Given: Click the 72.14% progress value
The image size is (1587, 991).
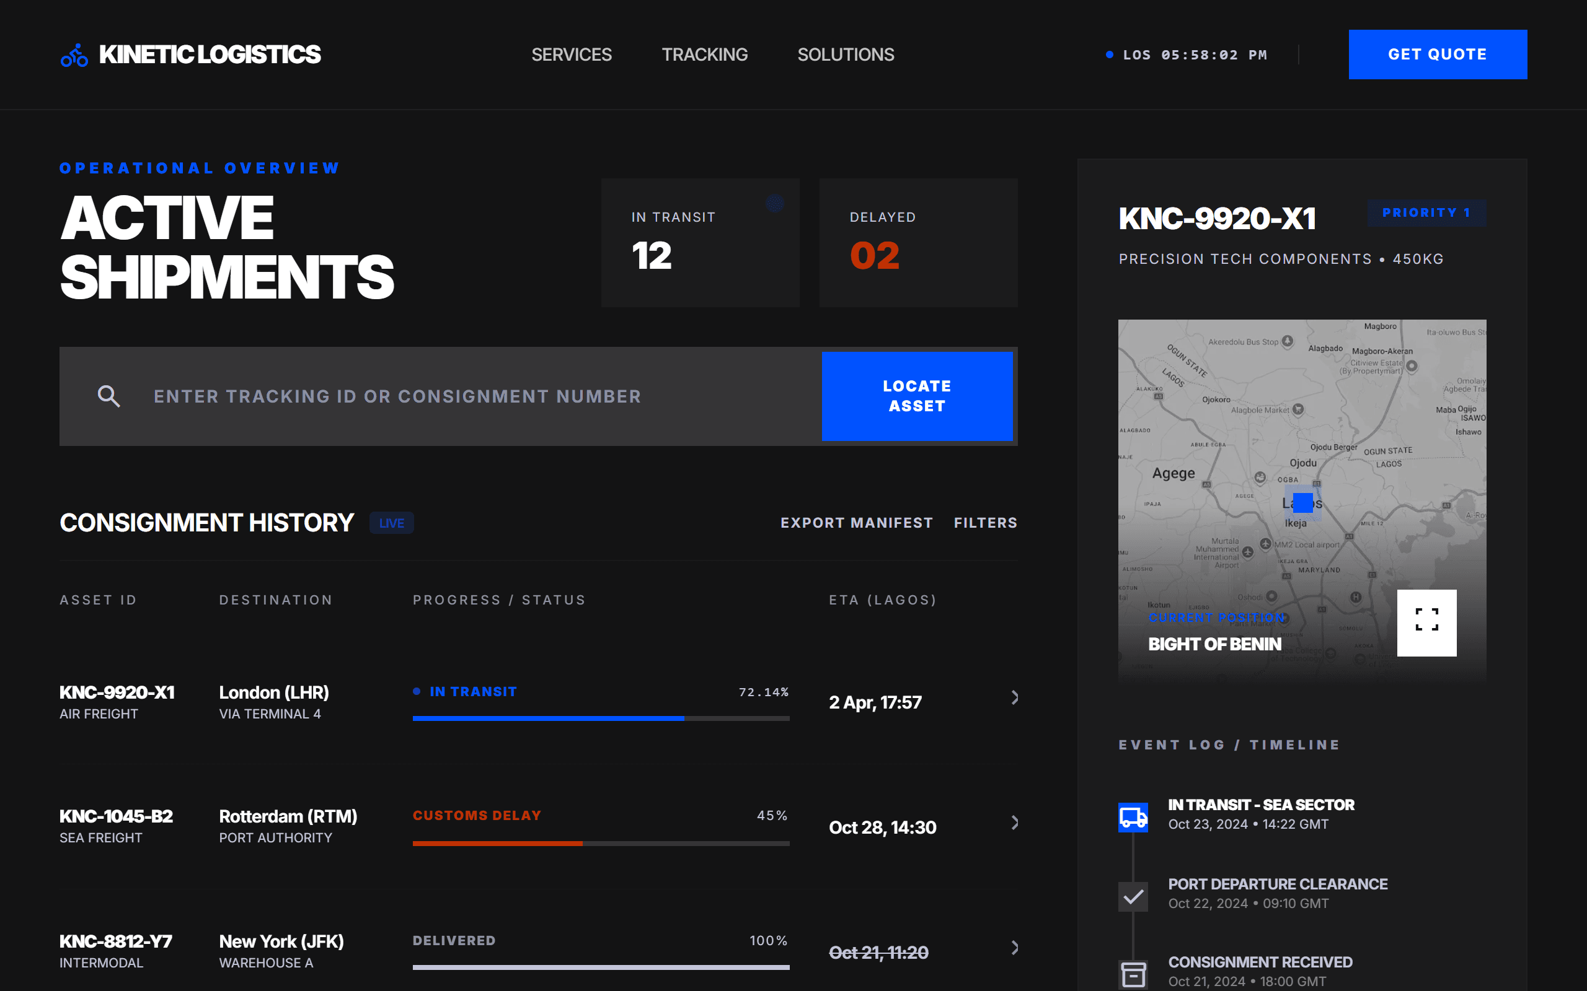Looking at the screenshot, I should point(763,692).
